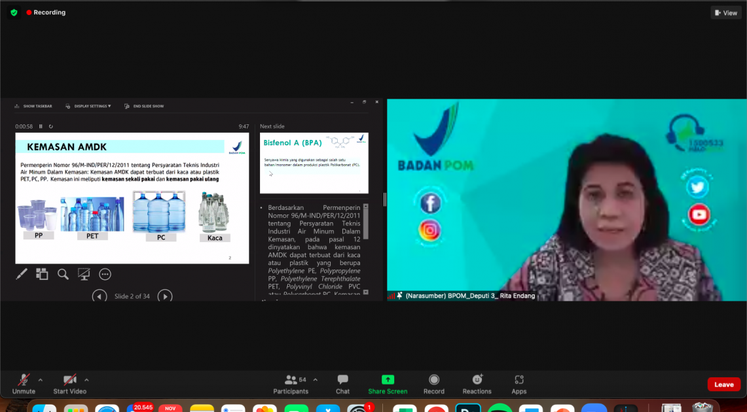Start Video with the camera button
The image size is (747, 412).
click(x=69, y=380)
